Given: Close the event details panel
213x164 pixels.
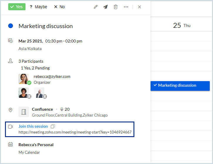Looking at the screenshot, I should pyautogui.click(x=139, y=7).
